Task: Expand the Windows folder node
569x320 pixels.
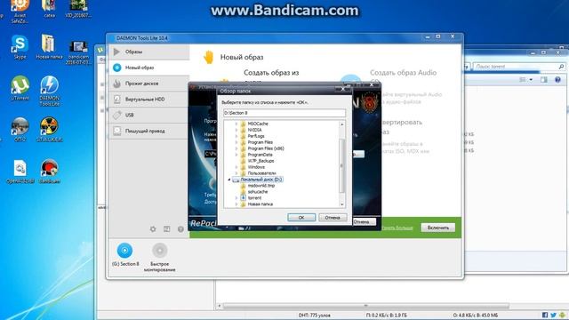Action: click(x=236, y=167)
